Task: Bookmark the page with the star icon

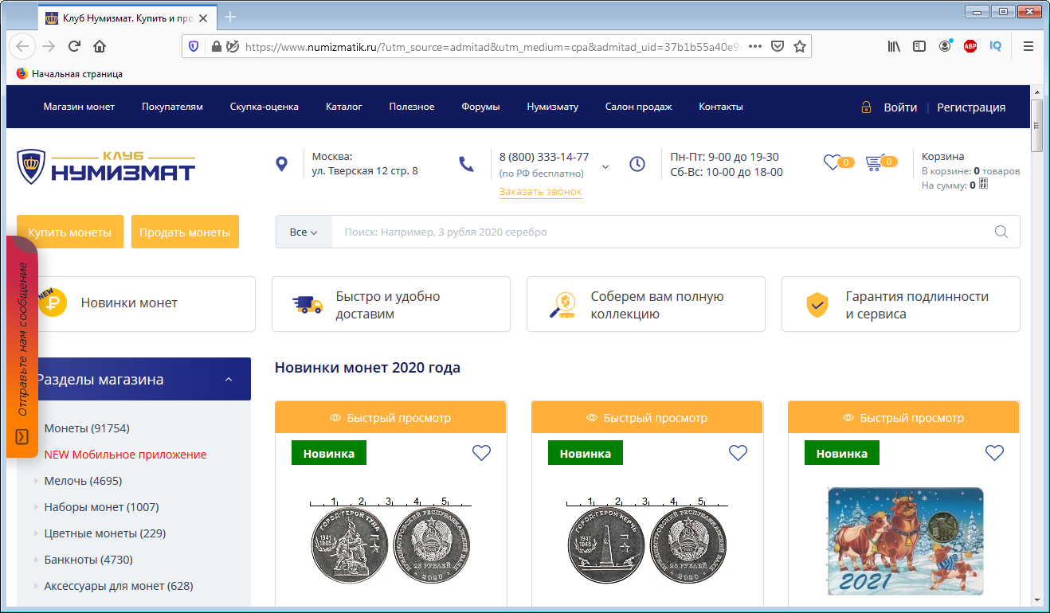Action: 800,46
